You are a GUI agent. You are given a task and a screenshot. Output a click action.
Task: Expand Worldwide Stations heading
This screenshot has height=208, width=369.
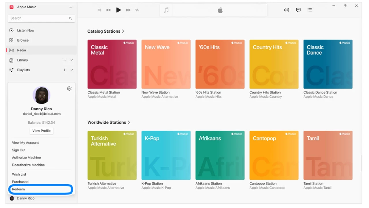click(x=109, y=122)
